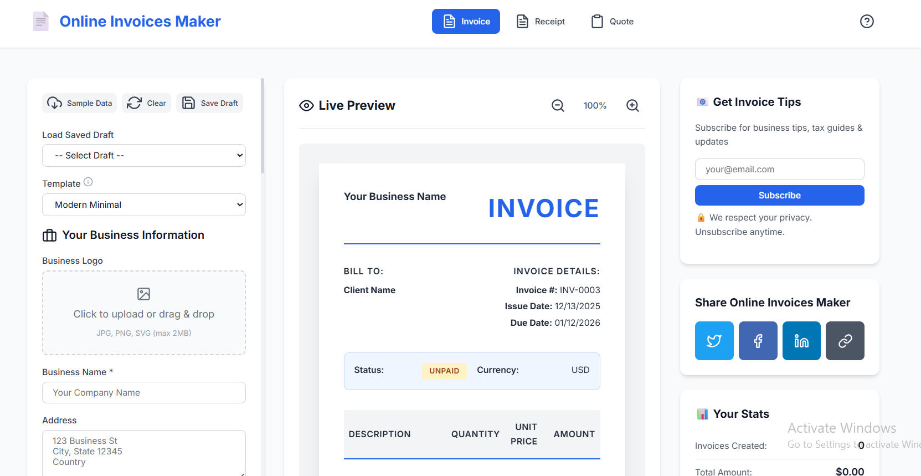Open the Template Modern Minimal dropdown
The width and height of the screenshot is (921, 476).
point(144,204)
